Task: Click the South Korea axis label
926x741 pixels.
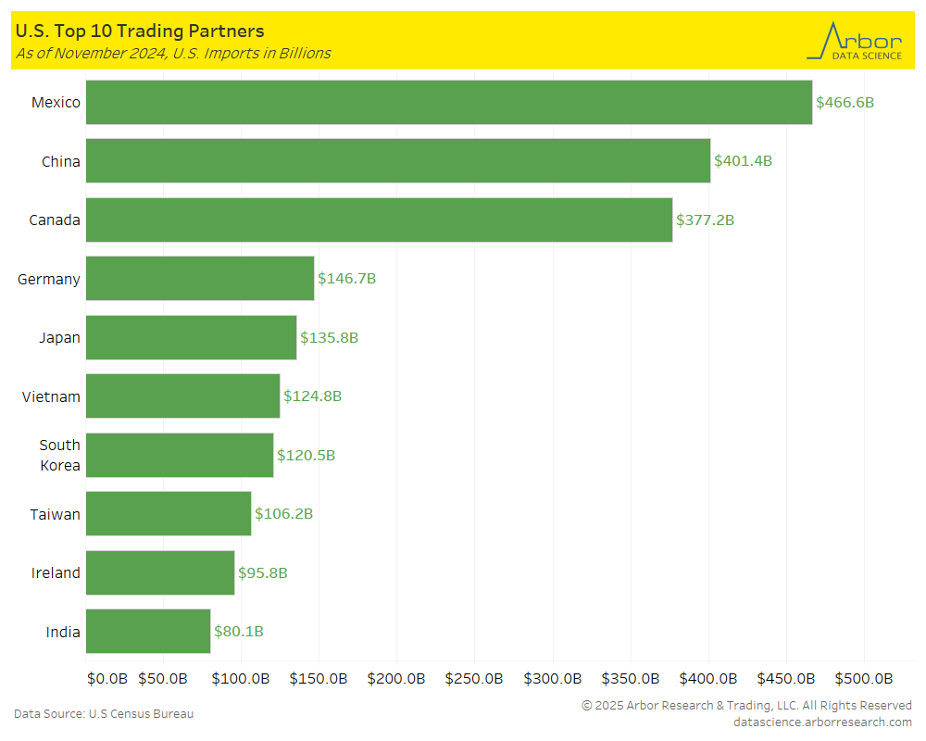Action: (x=59, y=455)
